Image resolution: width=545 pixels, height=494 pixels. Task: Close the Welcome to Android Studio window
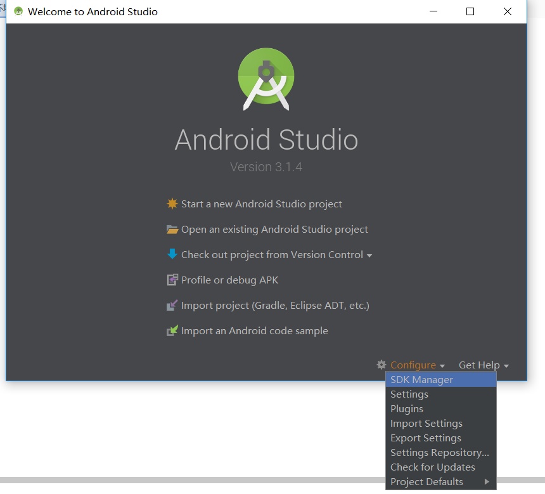pyautogui.click(x=507, y=11)
